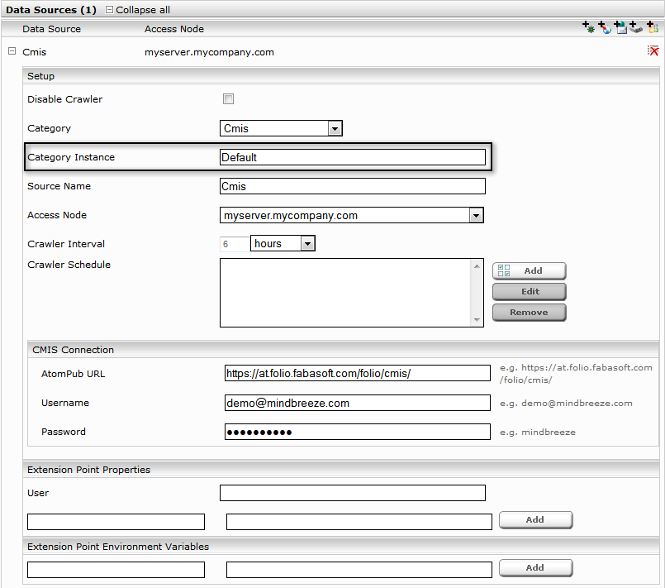Viewport: 665px width, 588px height.
Task: Click the add icon with colored blocks
Action: (x=652, y=28)
